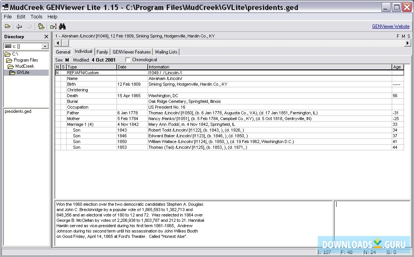This screenshot has width=414, height=257.
Task: Start a search with the binoculars icon
Action: pos(62,26)
